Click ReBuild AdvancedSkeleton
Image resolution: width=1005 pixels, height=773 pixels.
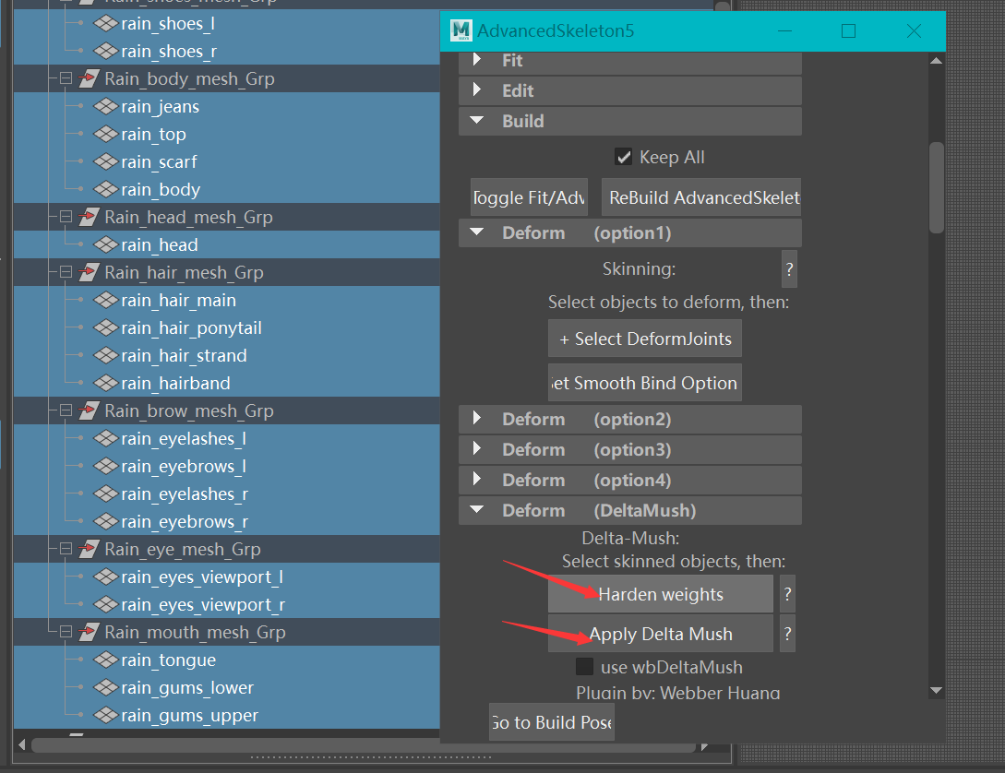(700, 197)
